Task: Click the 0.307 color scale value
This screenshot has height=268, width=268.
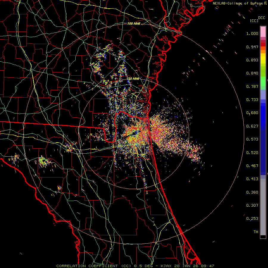Action: (x=252, y=205)
